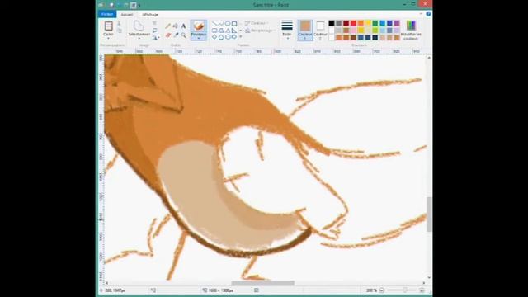Screen dimensions: 528x297
Task: Open the Taille size dropdown
Action: coord(287,31)
